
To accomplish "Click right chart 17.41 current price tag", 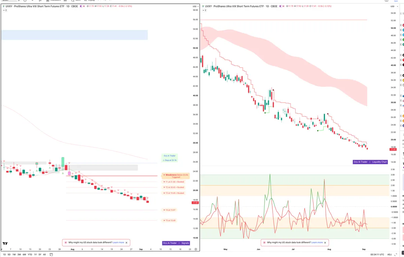I will tap(393, 150).
